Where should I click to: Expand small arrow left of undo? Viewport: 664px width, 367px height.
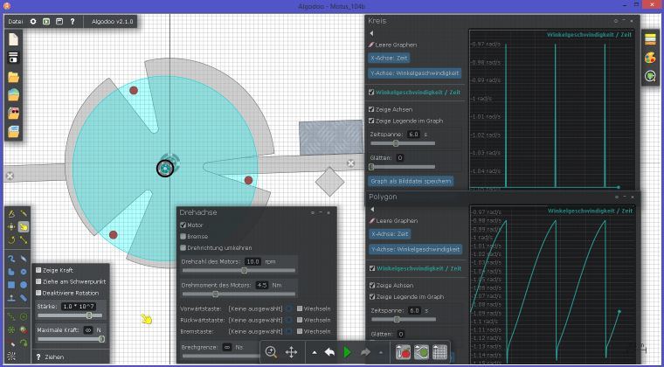(x=315, y=352)
